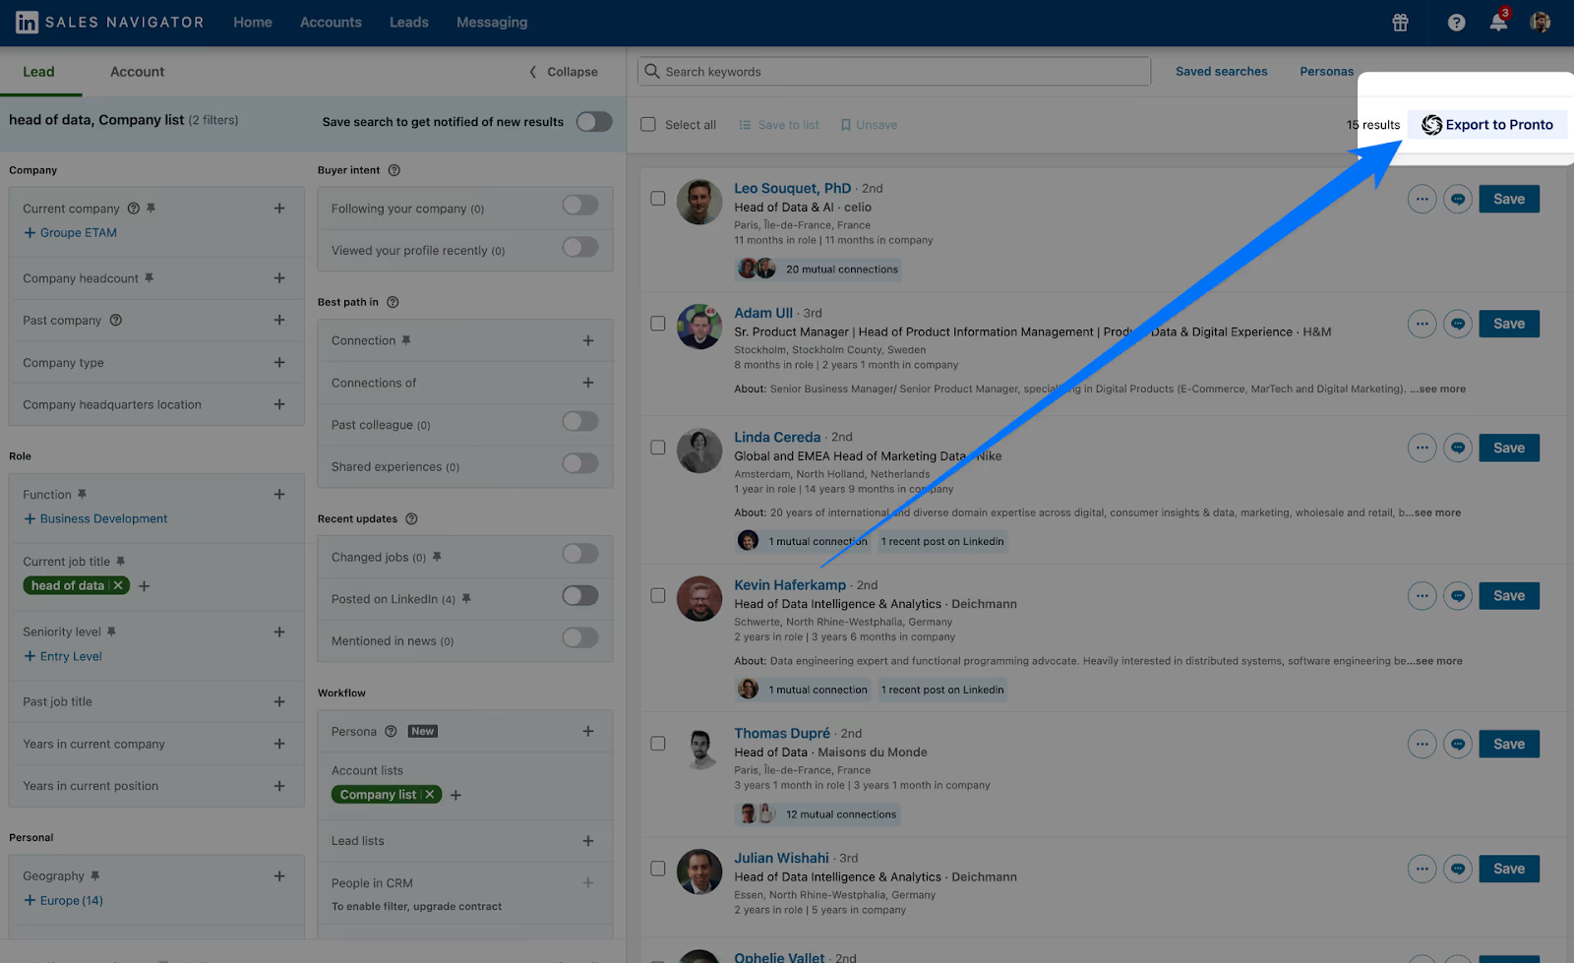Open more actions for Adam Ull
Screen dimensions: 1574x963
click(1422, 324)
